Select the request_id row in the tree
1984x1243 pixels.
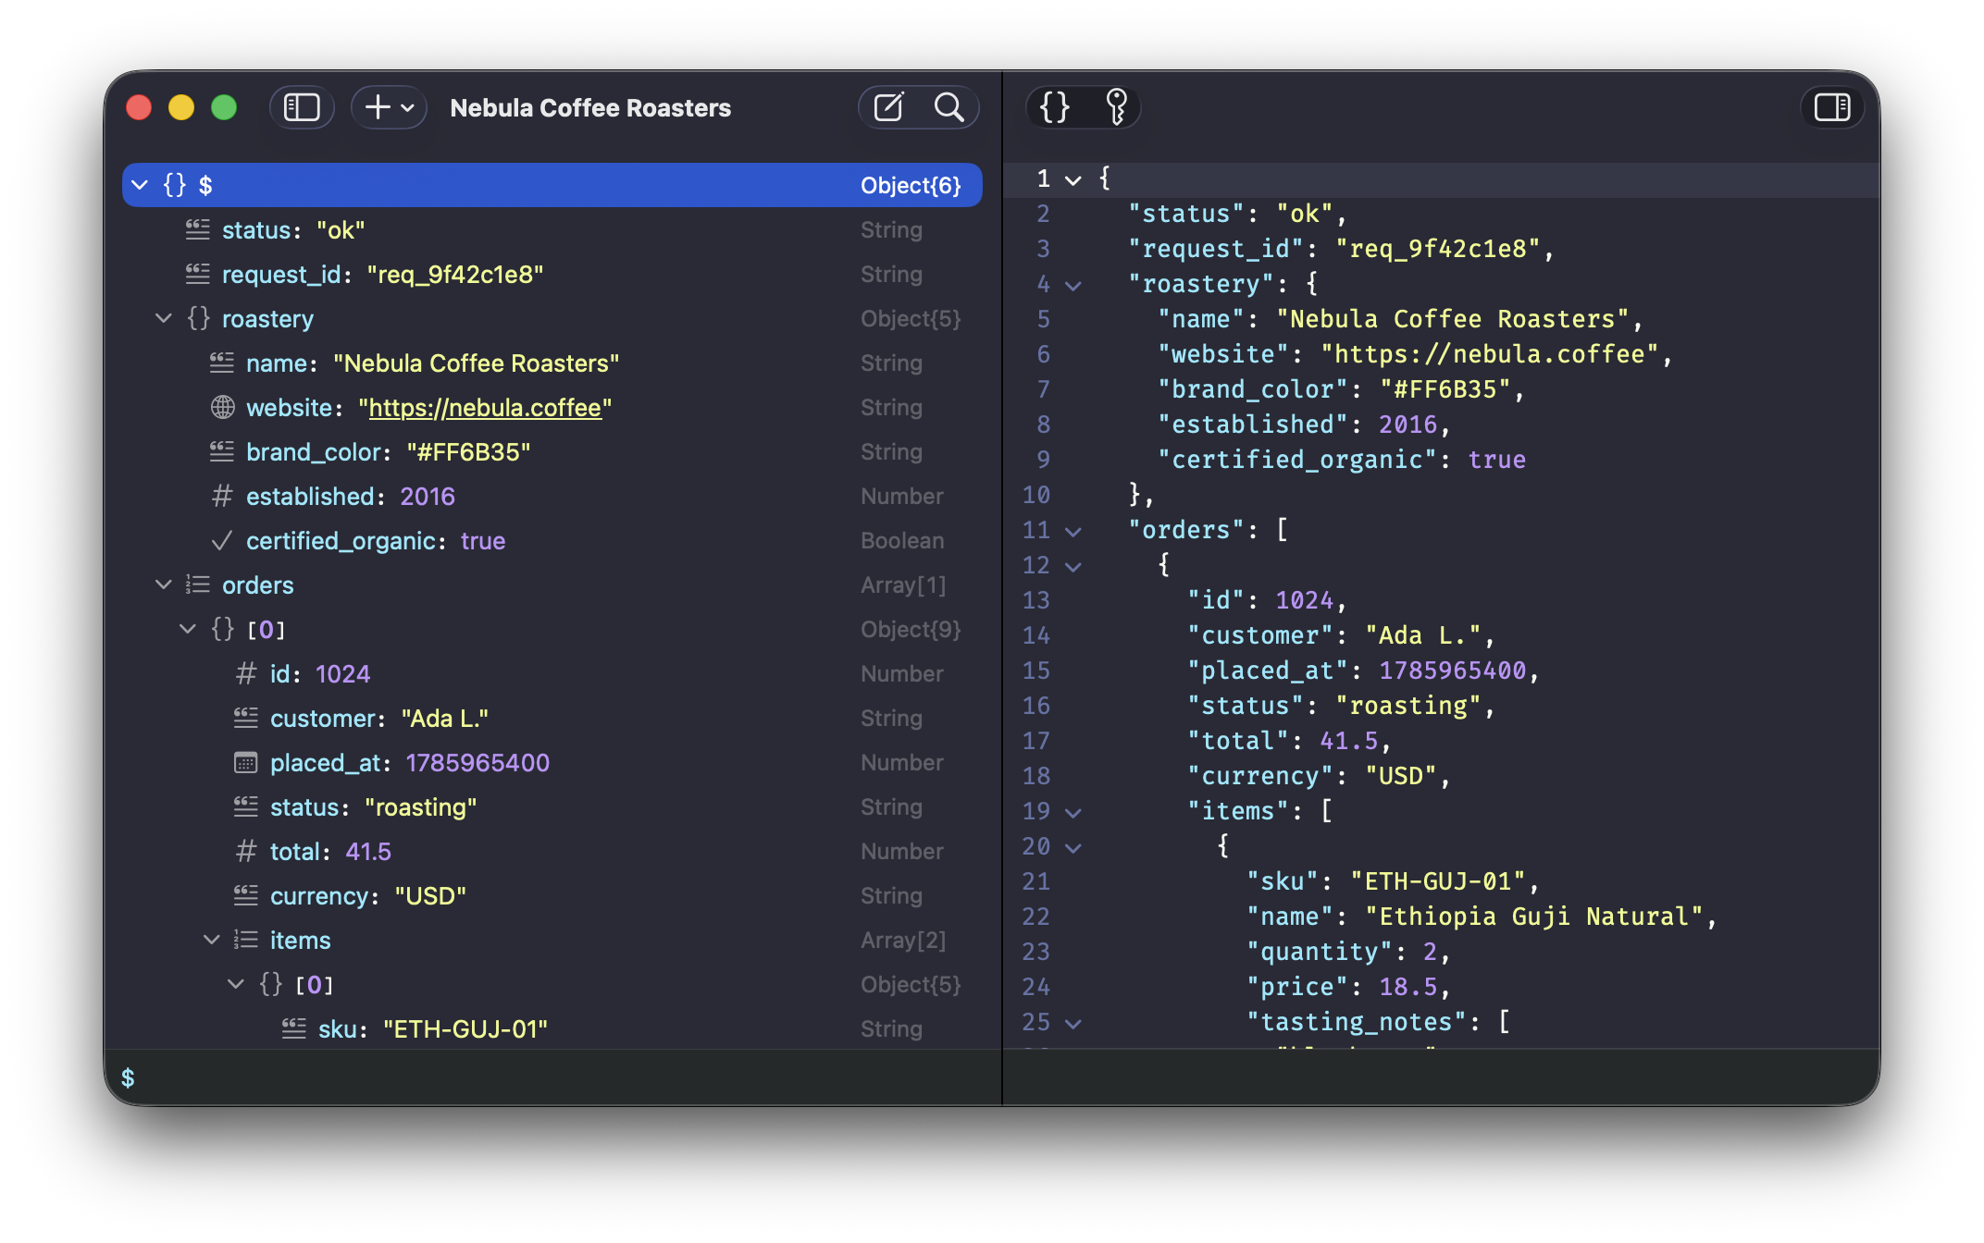click(x=552, y=274)
